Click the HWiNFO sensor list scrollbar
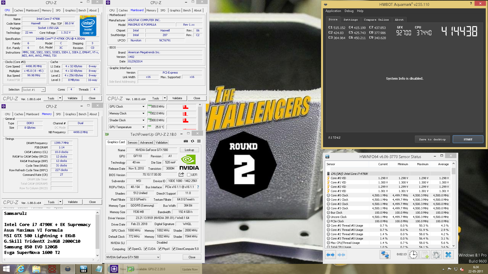488x274 pixels. tap(453, 205)
